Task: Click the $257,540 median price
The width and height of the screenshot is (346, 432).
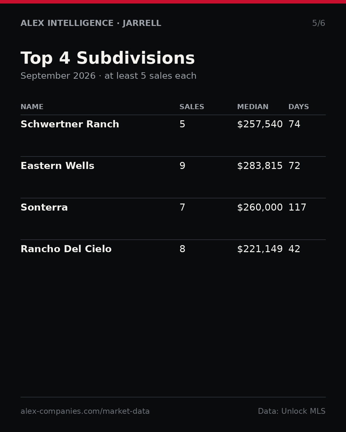Action: 260,124
